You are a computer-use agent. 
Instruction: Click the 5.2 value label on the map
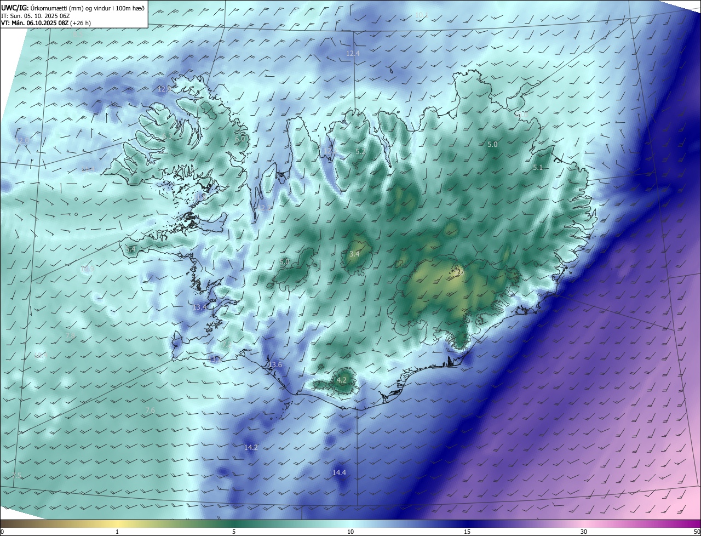360,151
